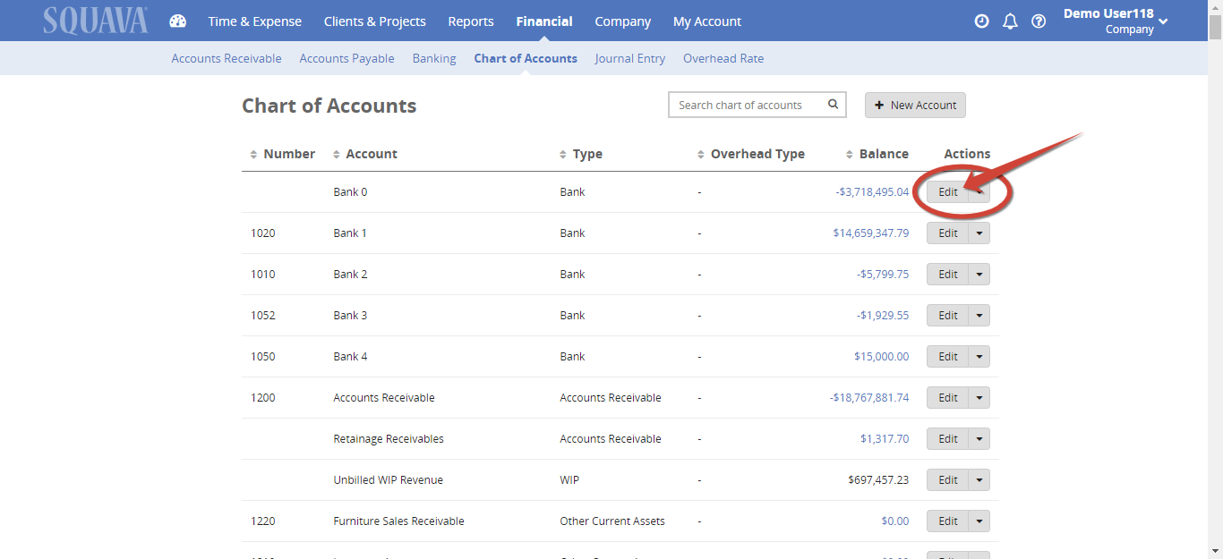Open actions dropdown for Retainage Receivables
Viewport: 1223px width, 559px height.
tap(979, 439)
